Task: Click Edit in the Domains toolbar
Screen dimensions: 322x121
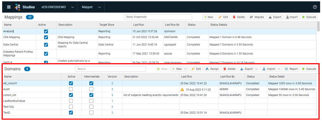Action: point(196,69)
